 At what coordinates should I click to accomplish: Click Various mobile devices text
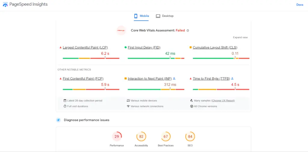pos(144,101)
